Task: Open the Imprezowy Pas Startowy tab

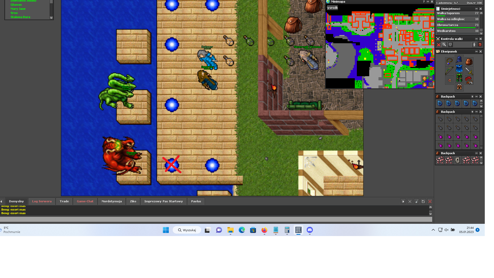Action: click(164, 201)
